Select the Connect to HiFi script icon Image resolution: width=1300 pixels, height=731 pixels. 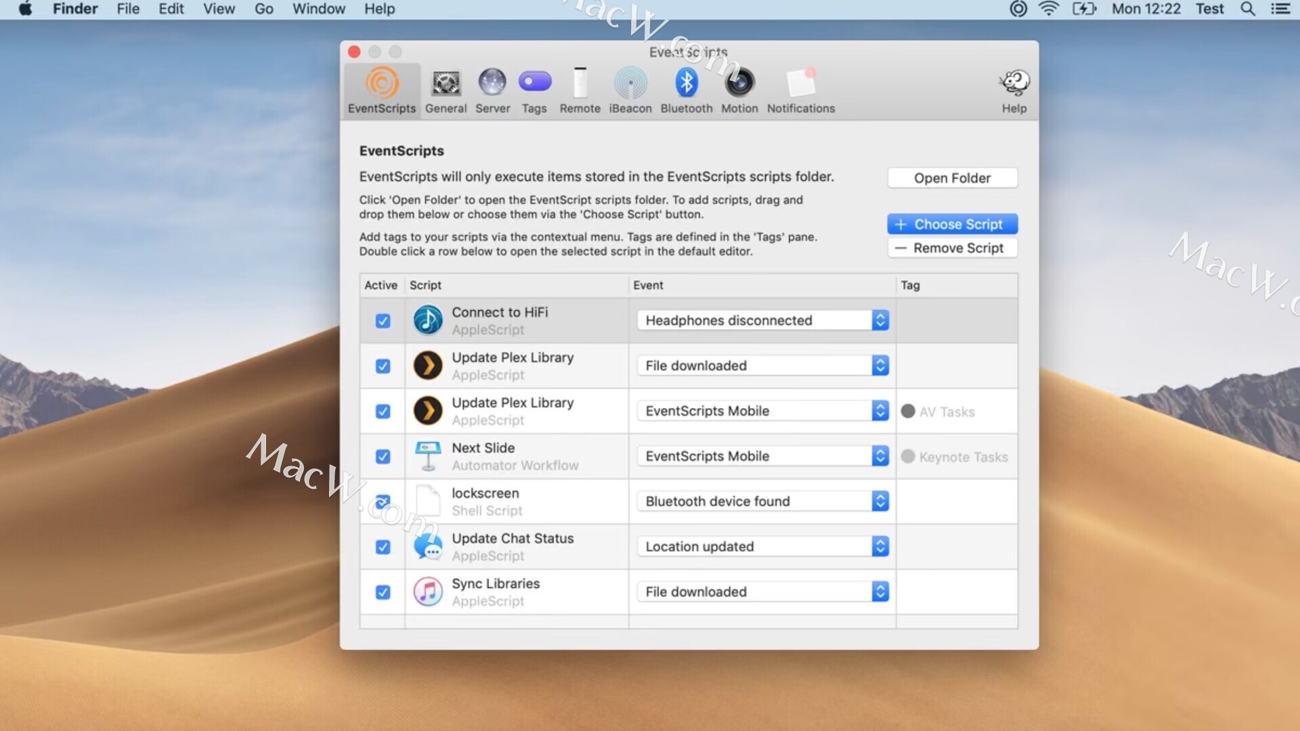pos(428,320)
